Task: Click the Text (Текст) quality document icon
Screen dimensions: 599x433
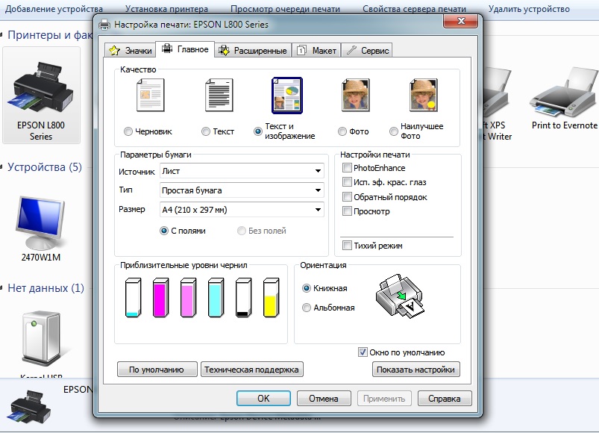Action: point(219,95)
